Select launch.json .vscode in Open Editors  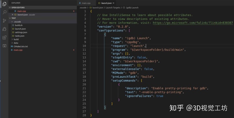coord(43,15)
